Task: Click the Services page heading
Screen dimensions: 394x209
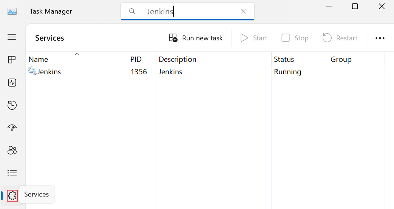Action: [49, 38]
